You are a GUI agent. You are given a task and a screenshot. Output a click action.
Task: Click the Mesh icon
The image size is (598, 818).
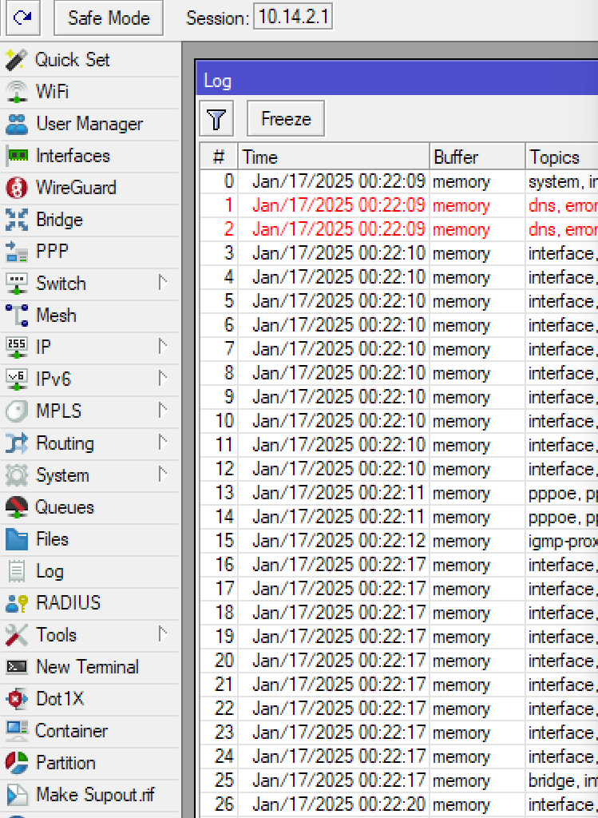17,316
